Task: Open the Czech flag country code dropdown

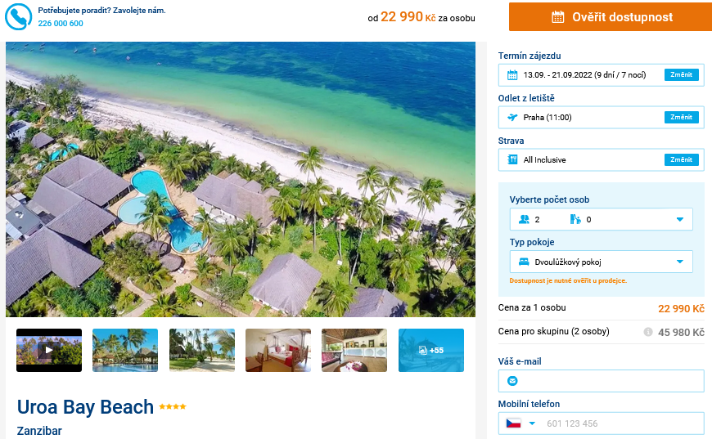Action: click(x=520, y=423)
